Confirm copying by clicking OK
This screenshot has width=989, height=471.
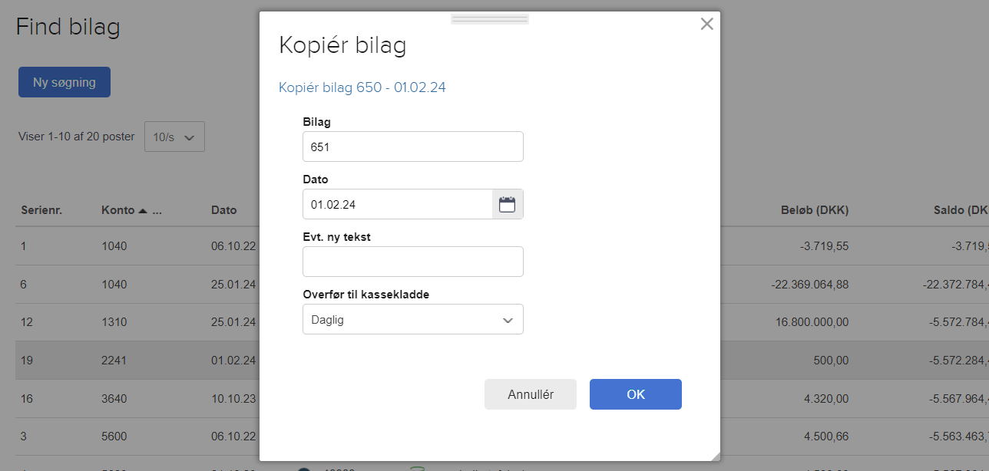(635, 394)
